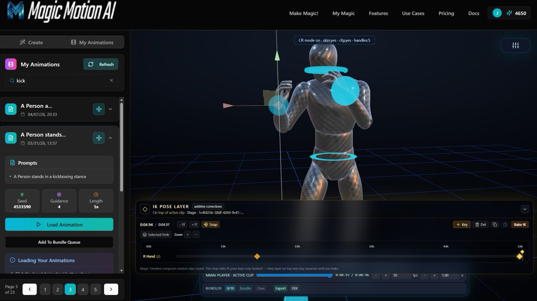Go to page 2
537x301 pixels.
point(57,289)
